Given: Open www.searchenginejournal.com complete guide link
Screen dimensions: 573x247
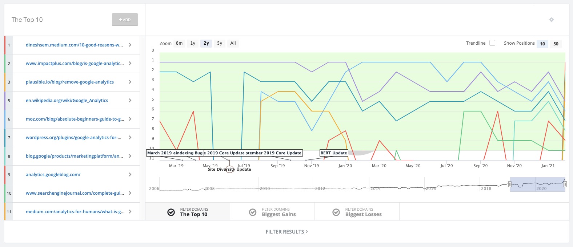Looking at the screenshot, I should pos(75,193).
